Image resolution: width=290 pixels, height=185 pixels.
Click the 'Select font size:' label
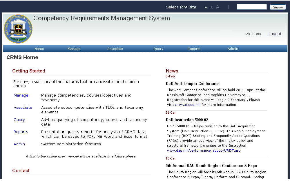(182, 7)
